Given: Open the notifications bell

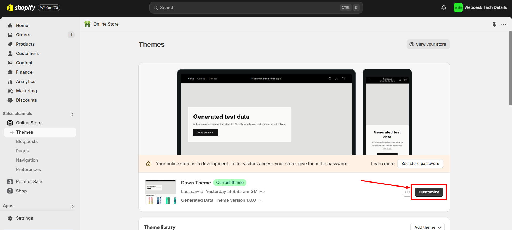Looking at the screenshot, I should [x=443, y=7].
